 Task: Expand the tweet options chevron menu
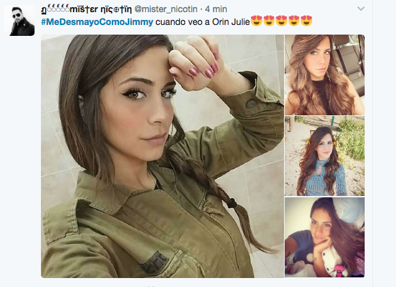coord(361,9)
